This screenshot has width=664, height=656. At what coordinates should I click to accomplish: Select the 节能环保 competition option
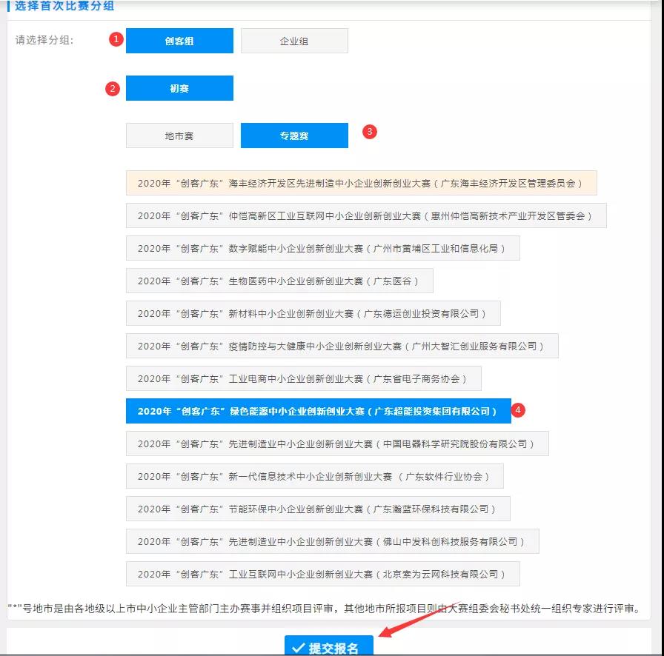(x=318, y=509)
